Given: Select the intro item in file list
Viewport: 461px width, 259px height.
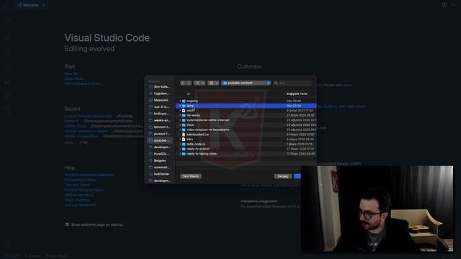Looking at the screenshot, I should coord(246,139).
